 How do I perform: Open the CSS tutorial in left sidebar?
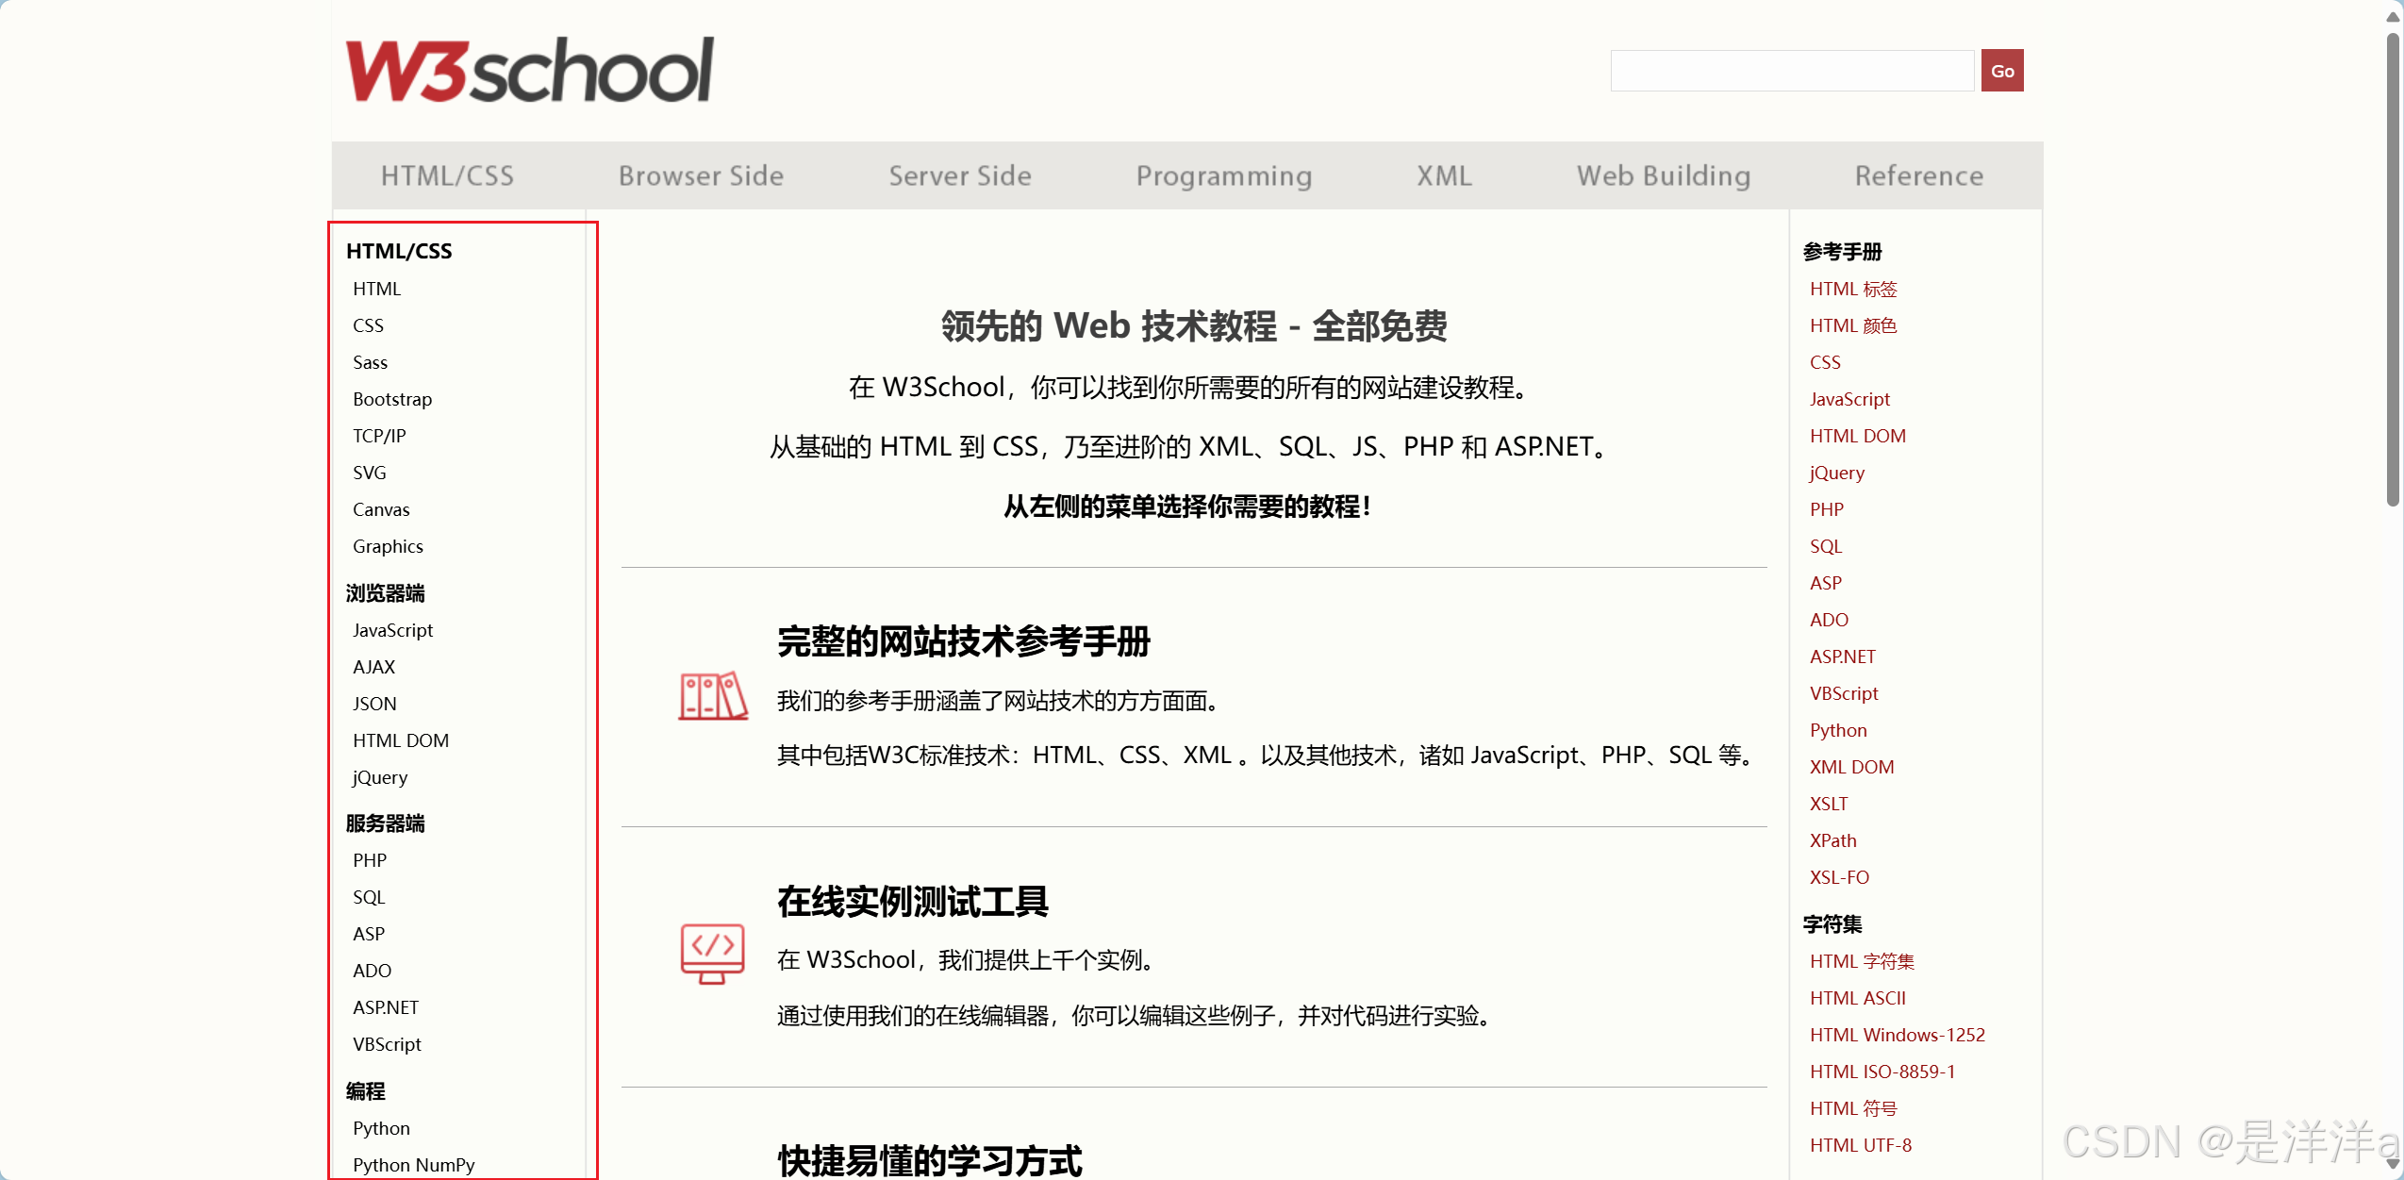368,325
